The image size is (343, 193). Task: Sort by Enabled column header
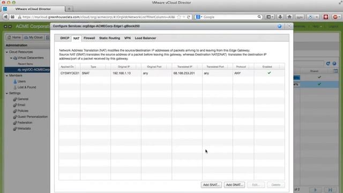[269, 66]
